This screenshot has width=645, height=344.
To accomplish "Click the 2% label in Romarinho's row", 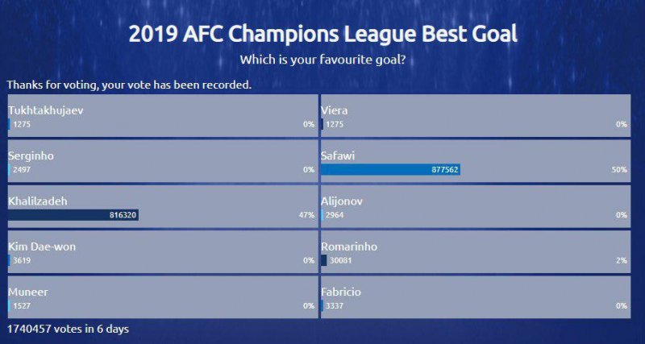I will (622, 260).
